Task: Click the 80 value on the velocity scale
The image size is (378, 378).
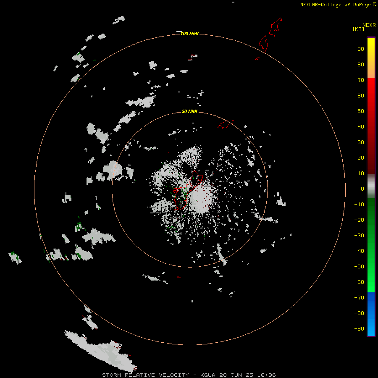Action: 361,65
